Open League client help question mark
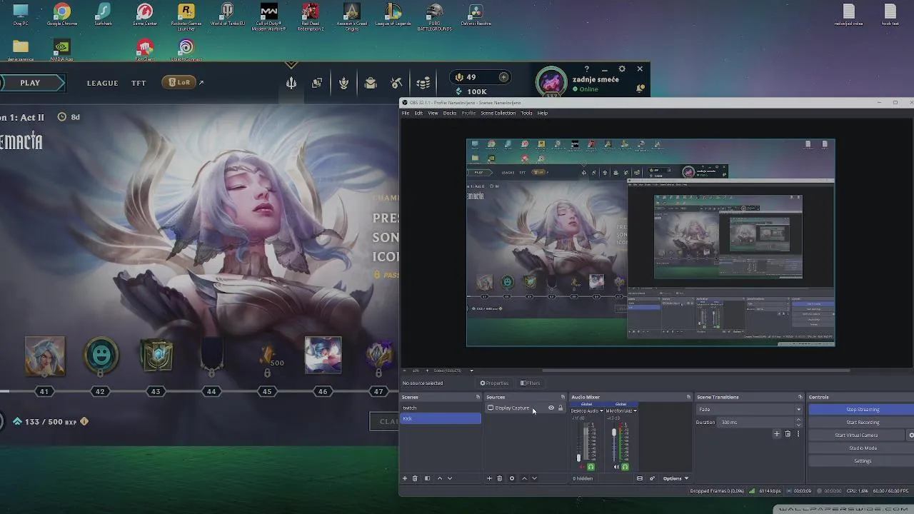This screenshot has width=914, height=514. pos(587,69)
